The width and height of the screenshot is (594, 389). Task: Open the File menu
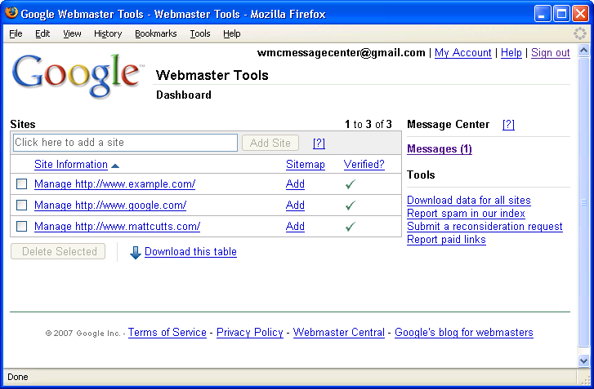click(x=16, y=33)
